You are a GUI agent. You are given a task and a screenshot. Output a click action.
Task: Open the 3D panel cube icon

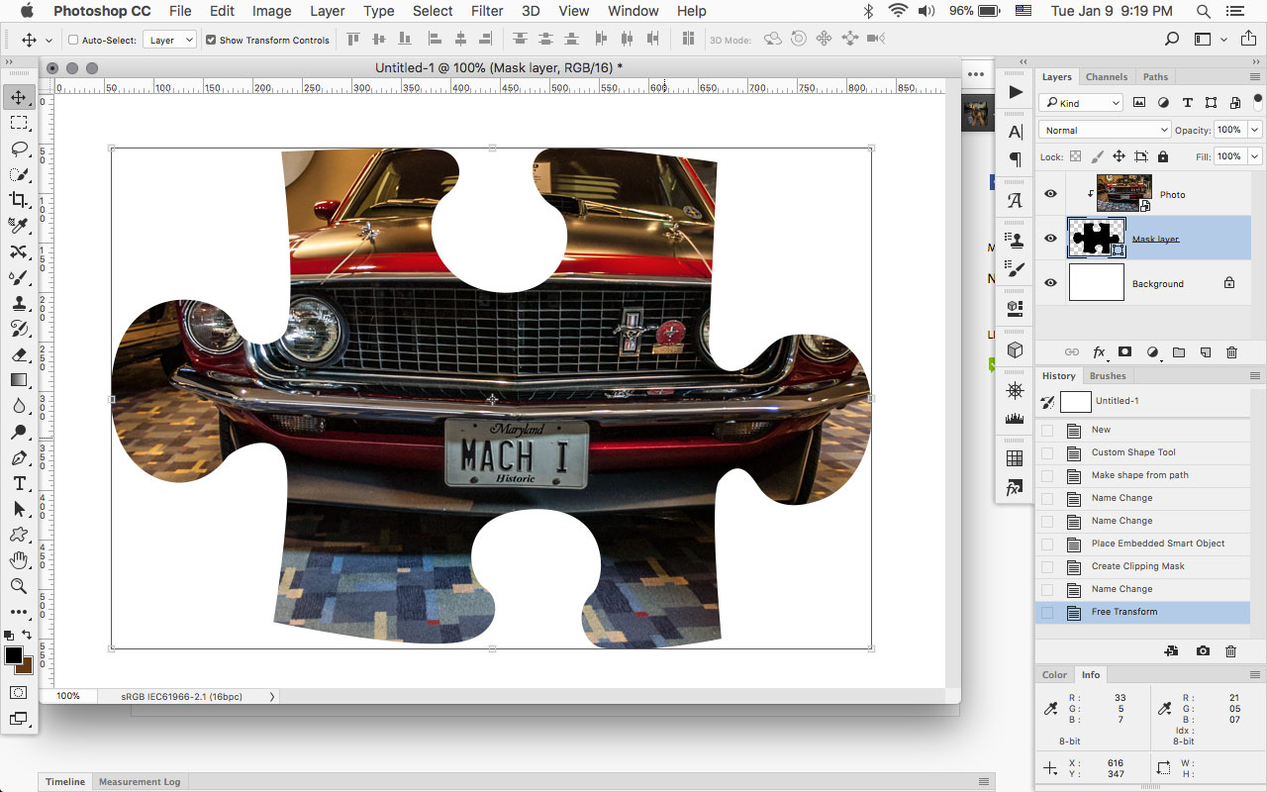point(1016,349)
